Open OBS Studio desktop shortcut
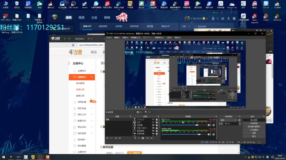Screen dimensions: 286x160 coord(73,5)
